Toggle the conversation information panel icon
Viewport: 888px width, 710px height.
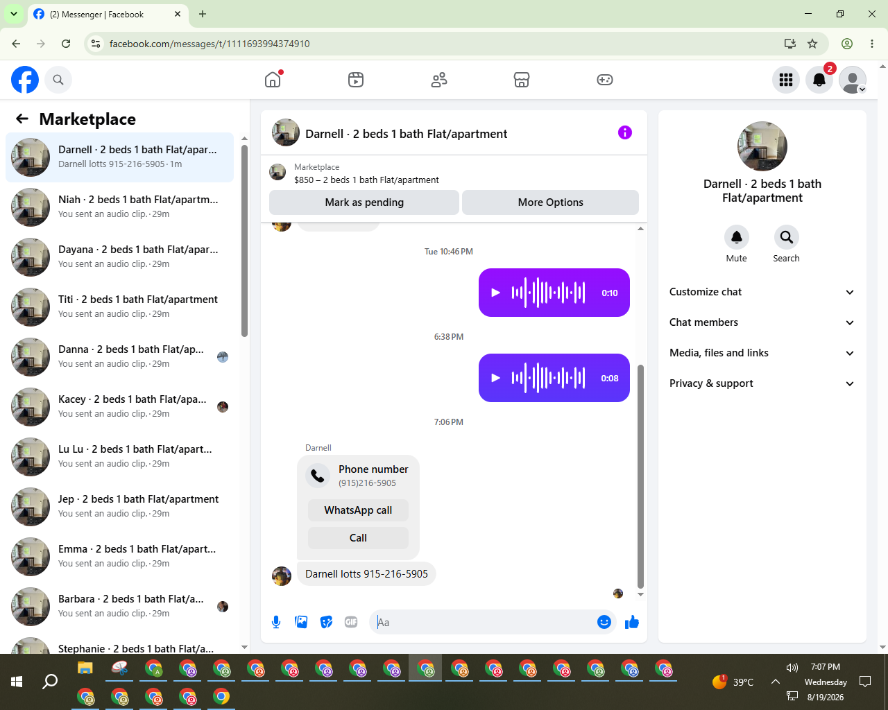click(625, 132)
